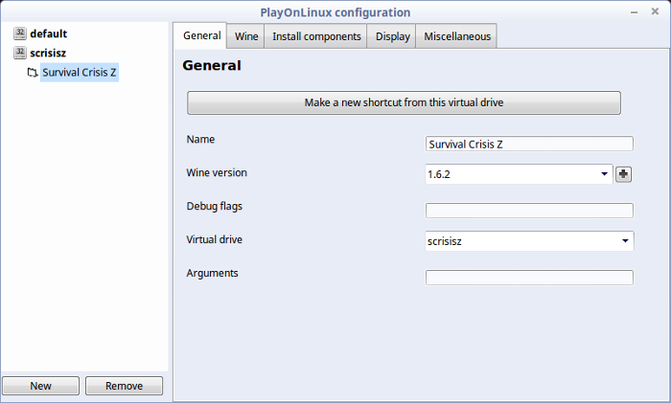Select the default virtual drive in tree
The image size is (671, 403).
click(48, 34)
